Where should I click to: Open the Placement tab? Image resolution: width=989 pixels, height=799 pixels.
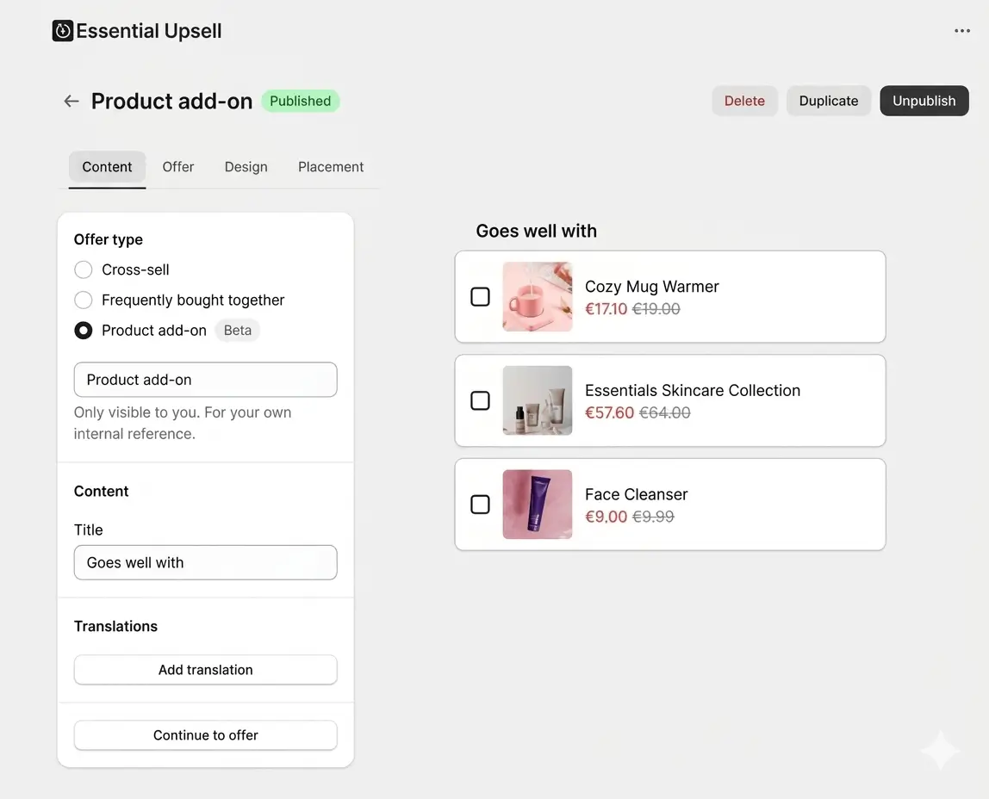pos(331,167)
